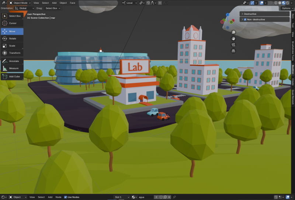The height and width of the screenshot is (200, 295).
Task: Open the shading options dropdown arrow
Action: 292,3
